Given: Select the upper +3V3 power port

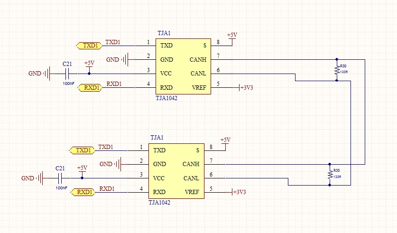Looking at the screenshot, I should (x=246, y=88).
